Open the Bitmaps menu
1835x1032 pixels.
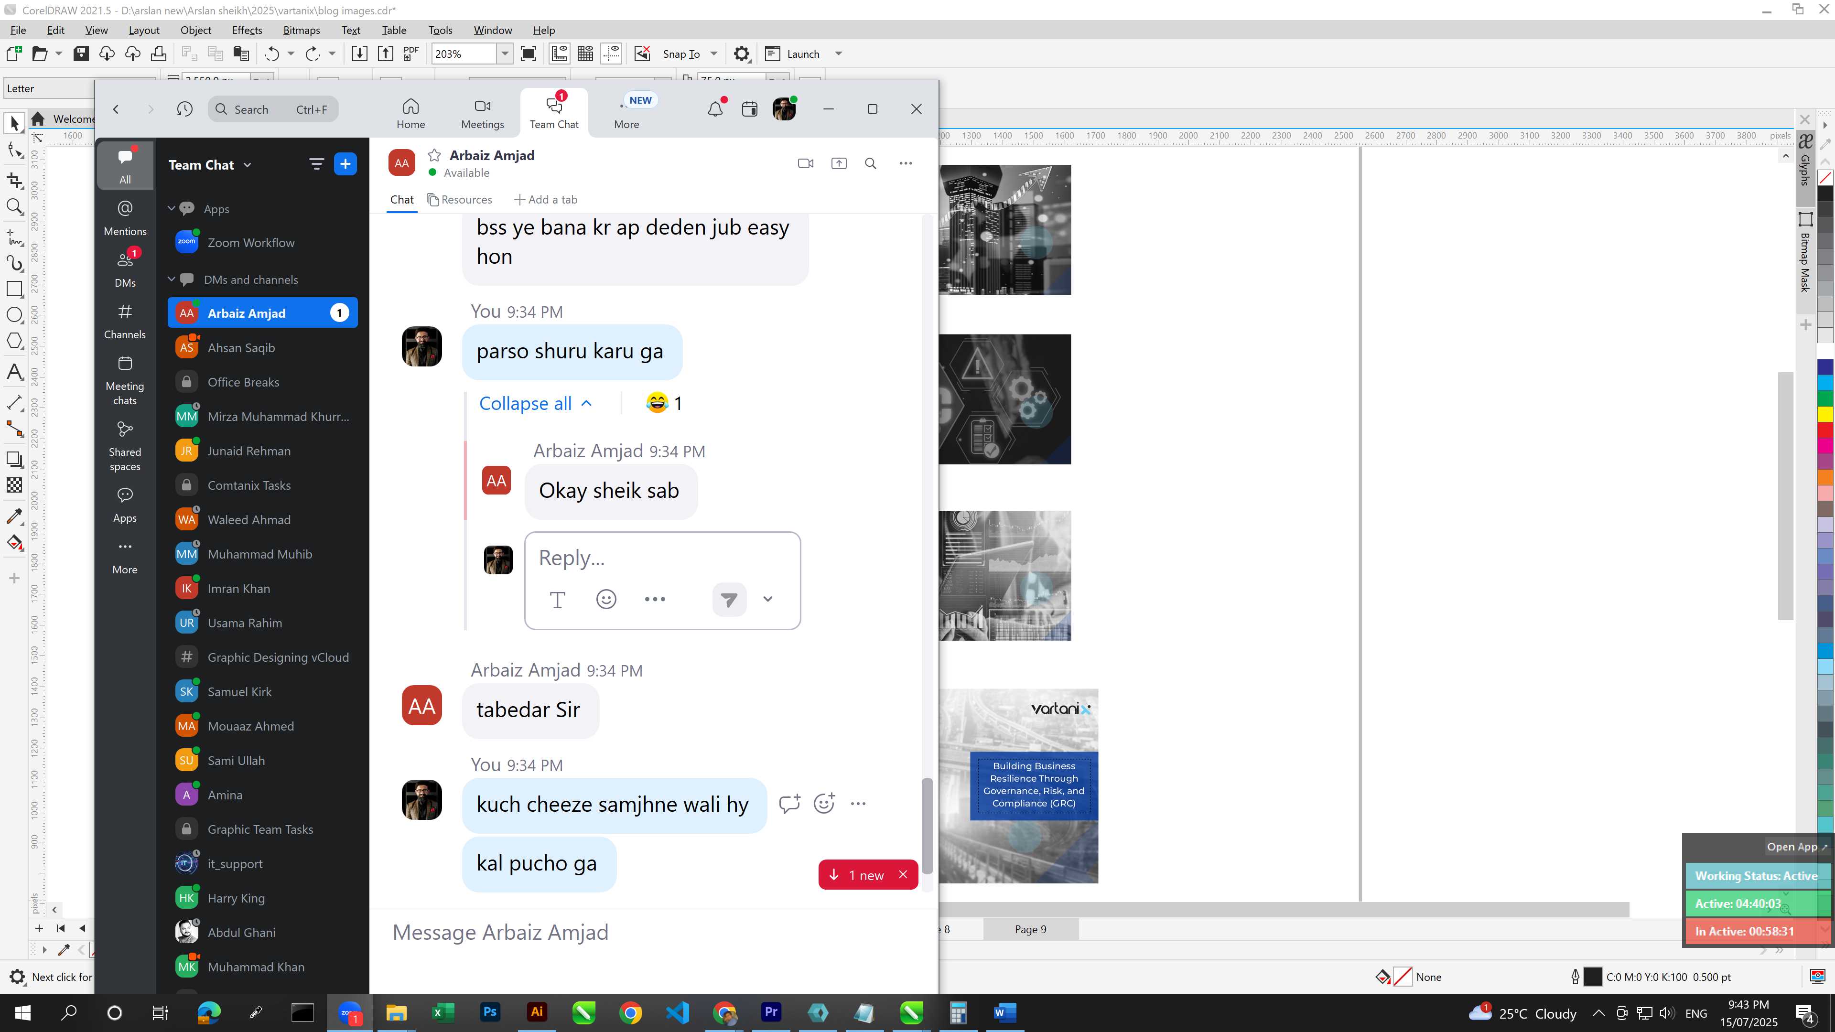pyautogui.click(x=302, y=30)
